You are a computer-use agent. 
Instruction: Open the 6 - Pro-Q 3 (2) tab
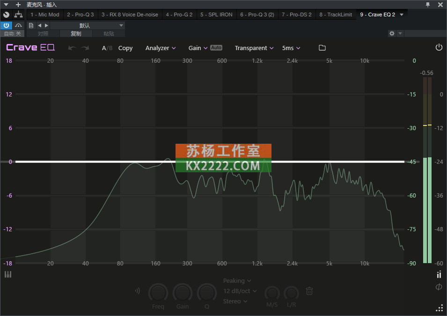(257, 15)
